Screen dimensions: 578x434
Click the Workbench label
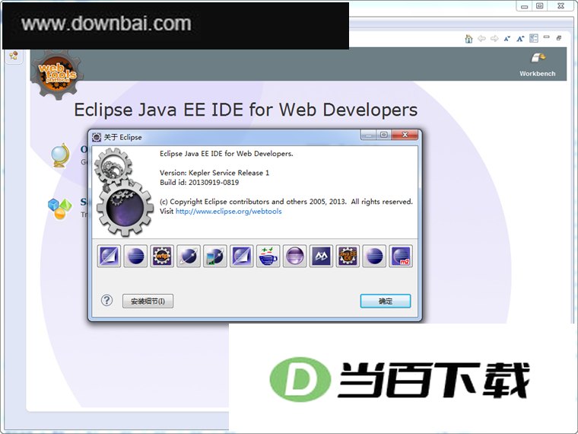(538, 73)
